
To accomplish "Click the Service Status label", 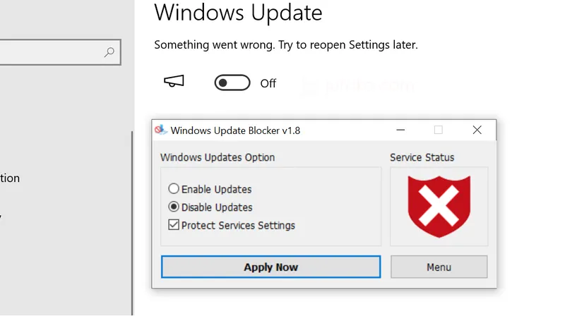I will pyautogui.click(x=422, y=157).
